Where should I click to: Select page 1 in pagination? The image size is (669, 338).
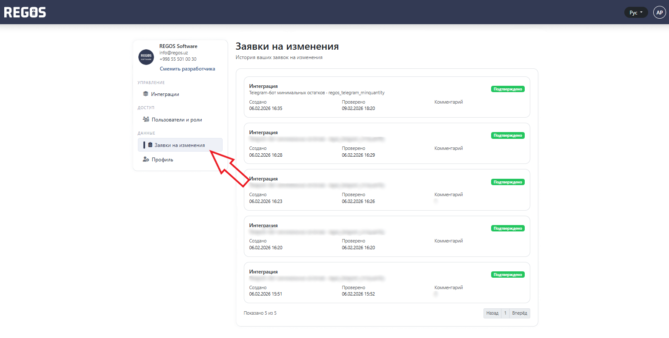[505, 313]
